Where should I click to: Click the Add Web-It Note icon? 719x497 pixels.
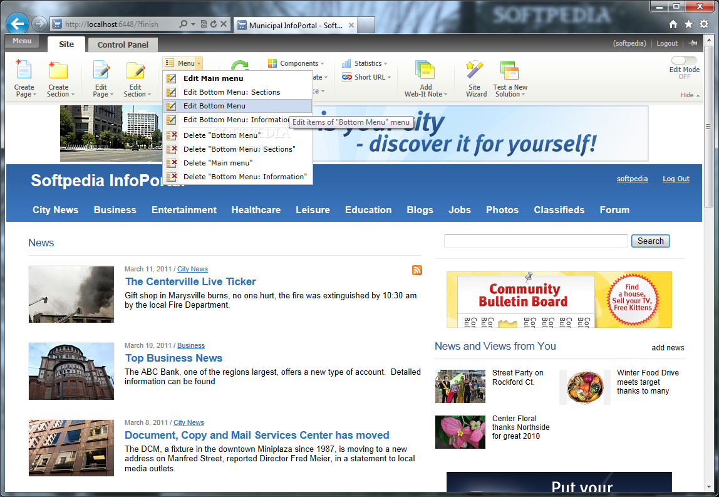[x=425, y=70]
